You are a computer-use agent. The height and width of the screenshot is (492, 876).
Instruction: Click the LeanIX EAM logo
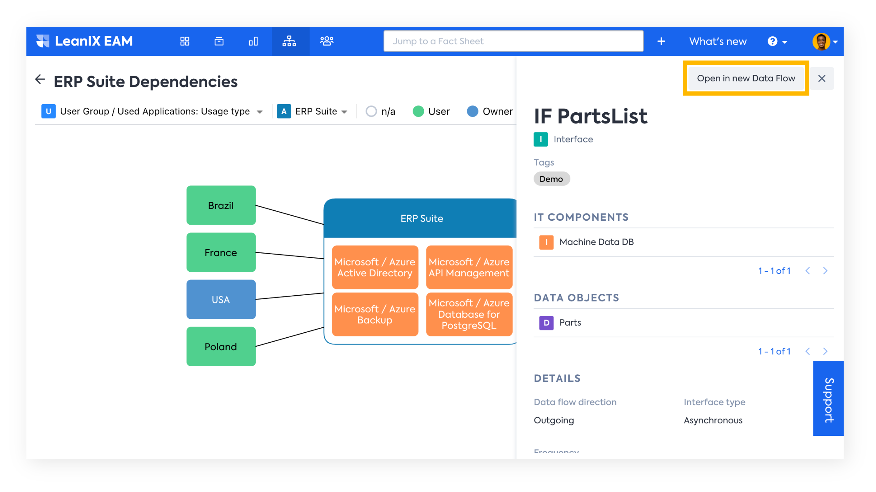(84, 41)
